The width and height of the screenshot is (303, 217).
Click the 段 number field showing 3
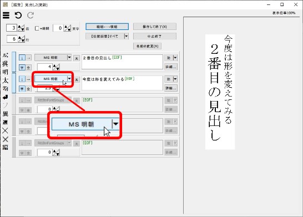[x=12, y=28]
